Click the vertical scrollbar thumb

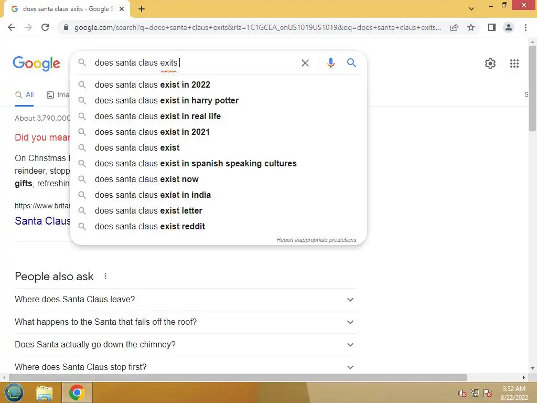(x=532, y=88)
